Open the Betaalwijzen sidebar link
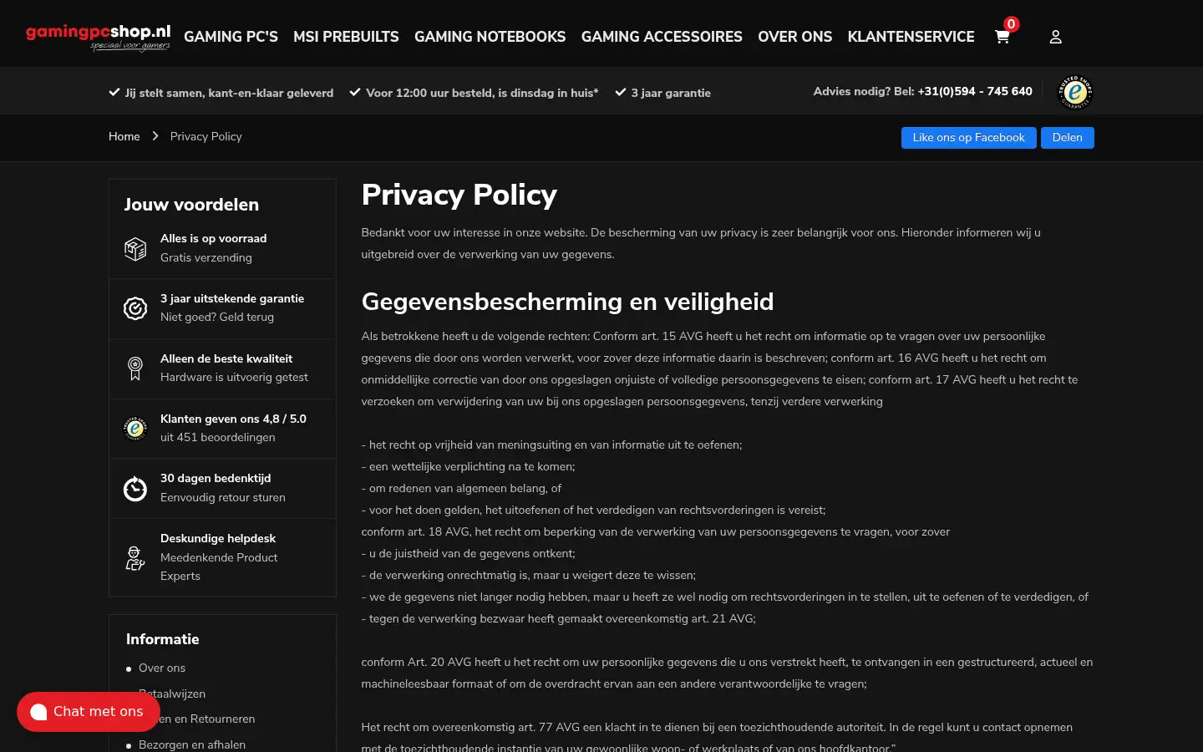The image size is (1203, 752). (172, 694)
